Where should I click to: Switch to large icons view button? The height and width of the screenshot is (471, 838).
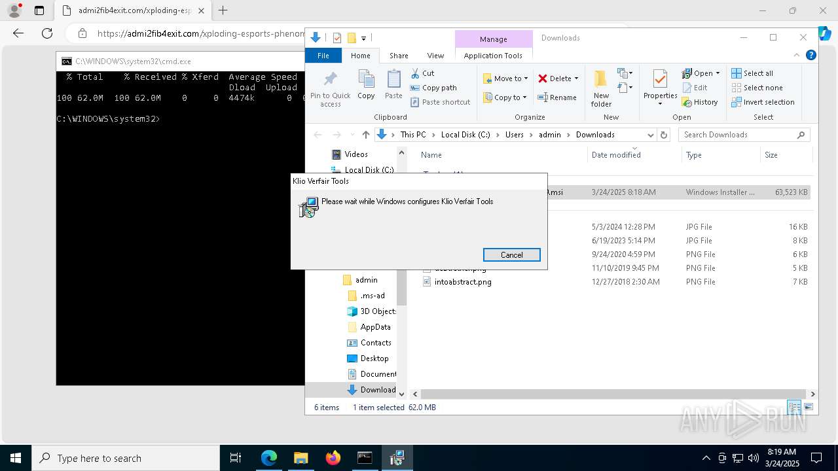point(809,407)
